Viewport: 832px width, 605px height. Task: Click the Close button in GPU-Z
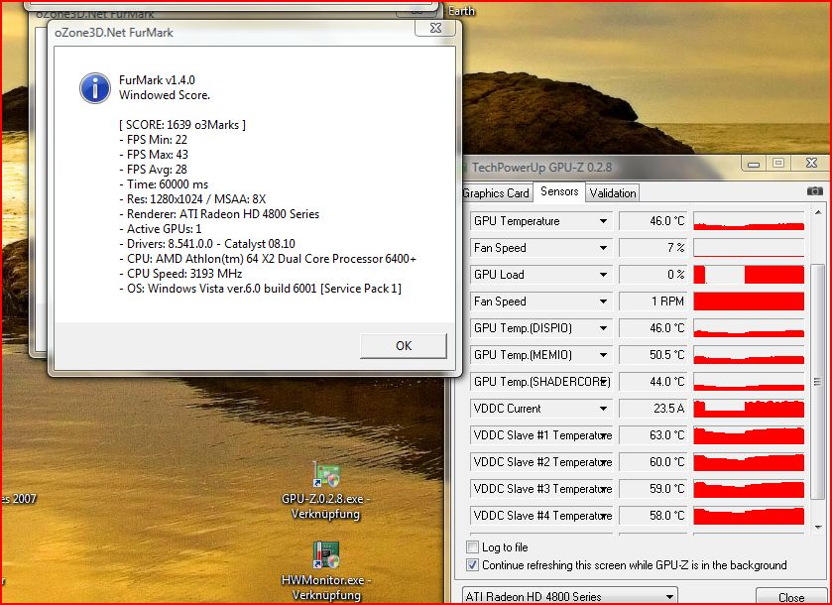(790, 597)
